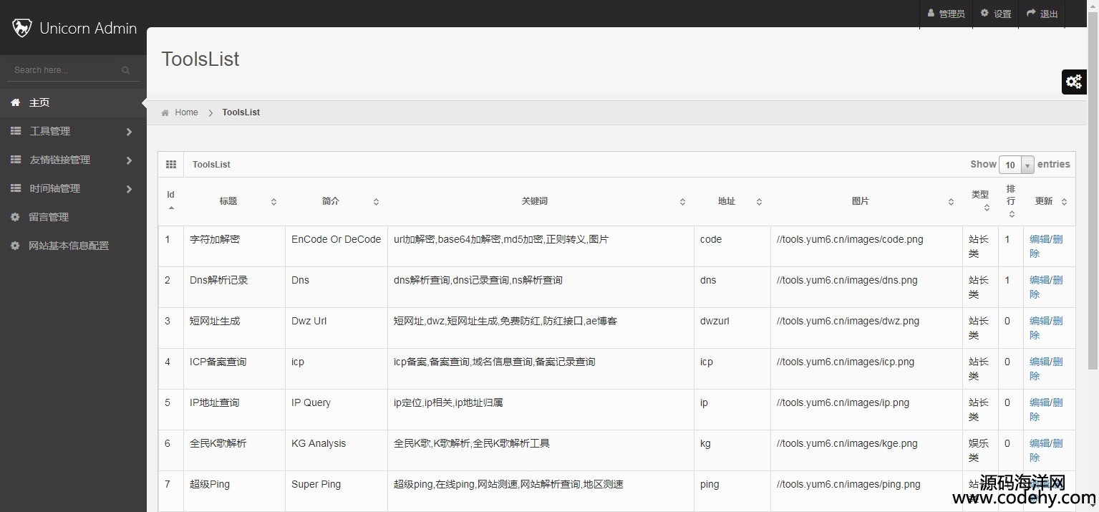Open the 网站基本信息配置 sidebar item
This screenshot has width=1099, height=512.
pos(73,246)
